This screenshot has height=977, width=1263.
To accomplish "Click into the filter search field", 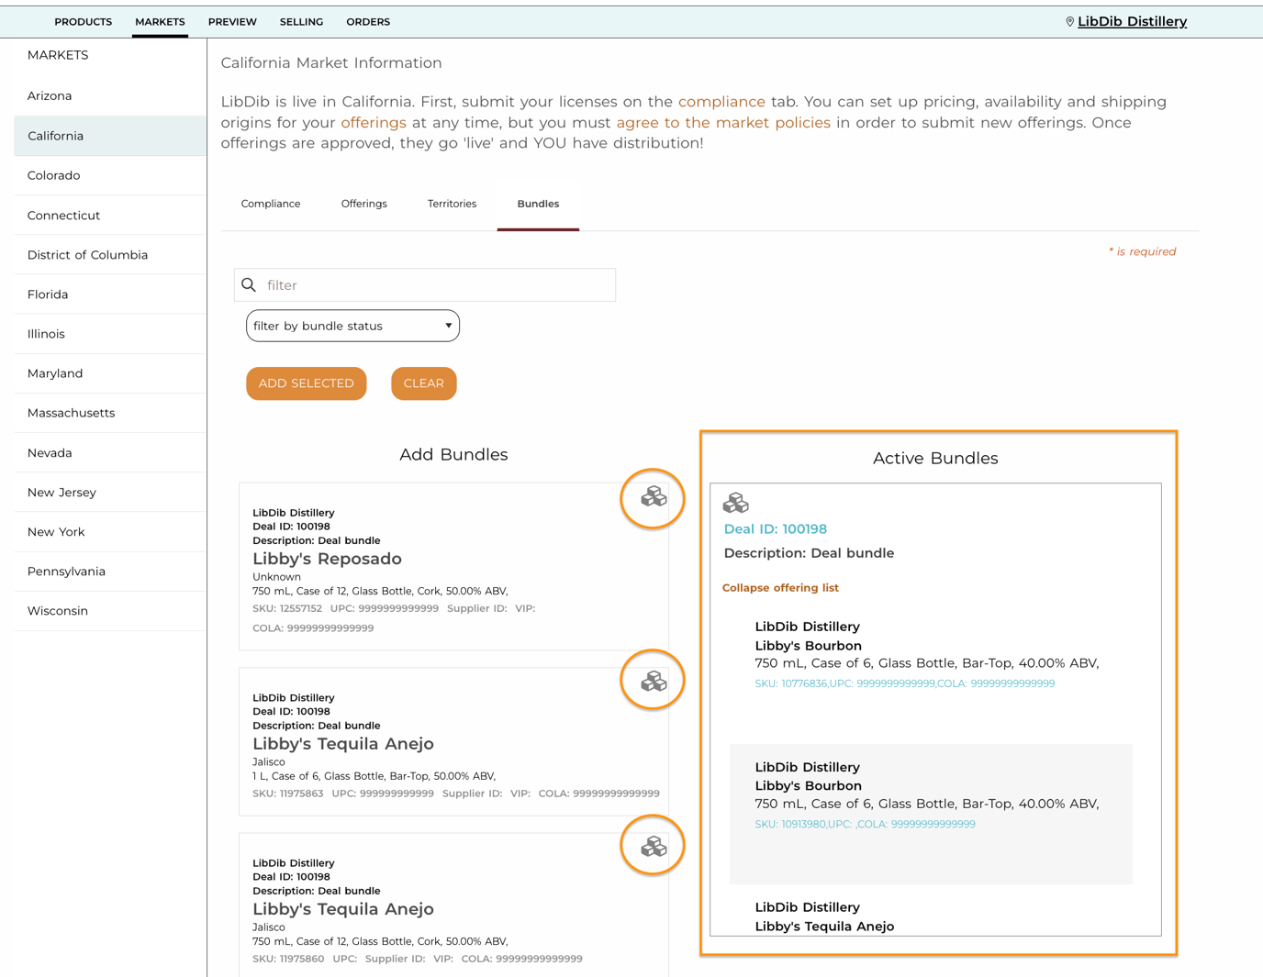I will (x=425, y=285).
